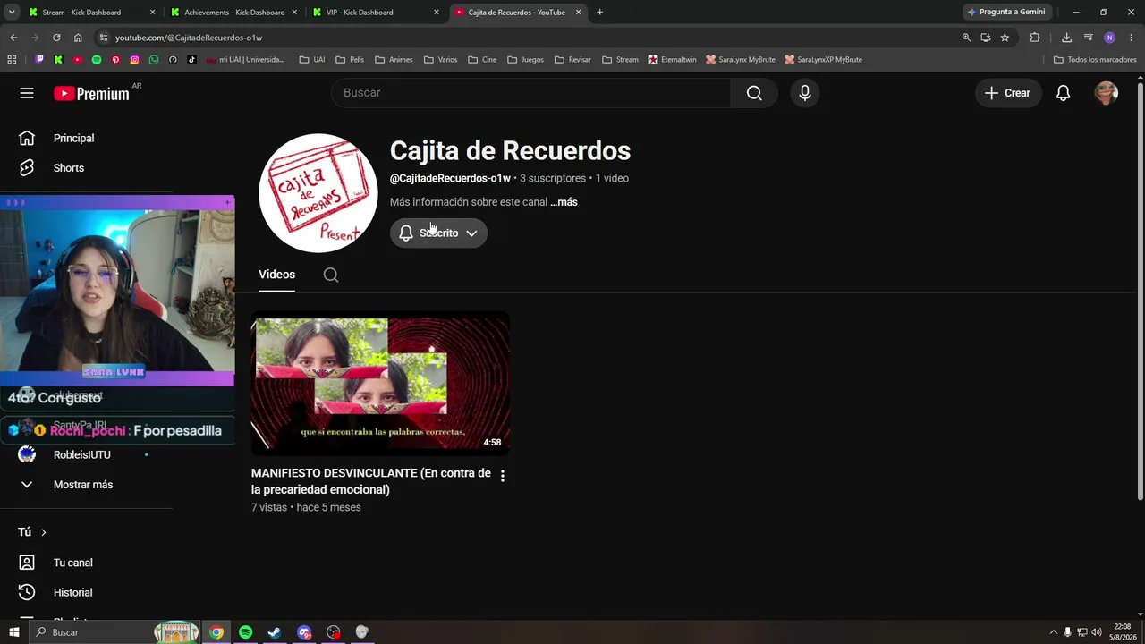Reload the YouTube page

click(56, 38)
